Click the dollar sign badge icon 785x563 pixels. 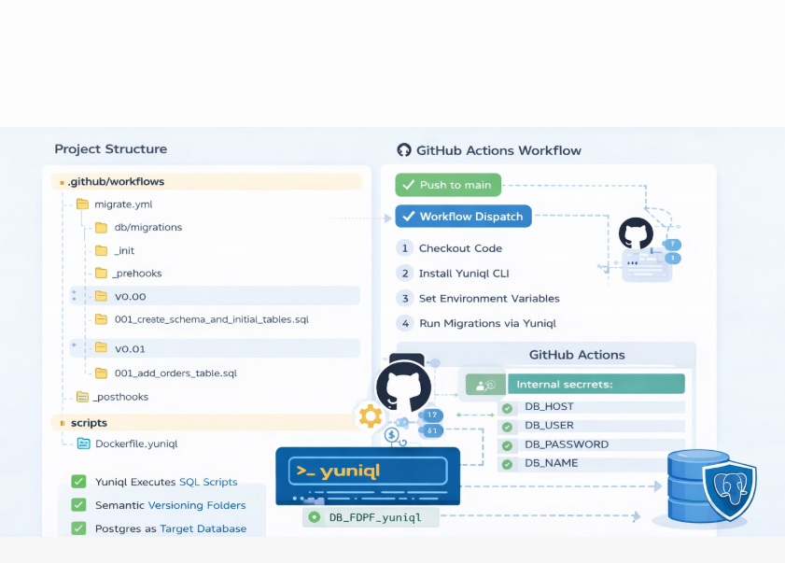(x=394, y=435)
